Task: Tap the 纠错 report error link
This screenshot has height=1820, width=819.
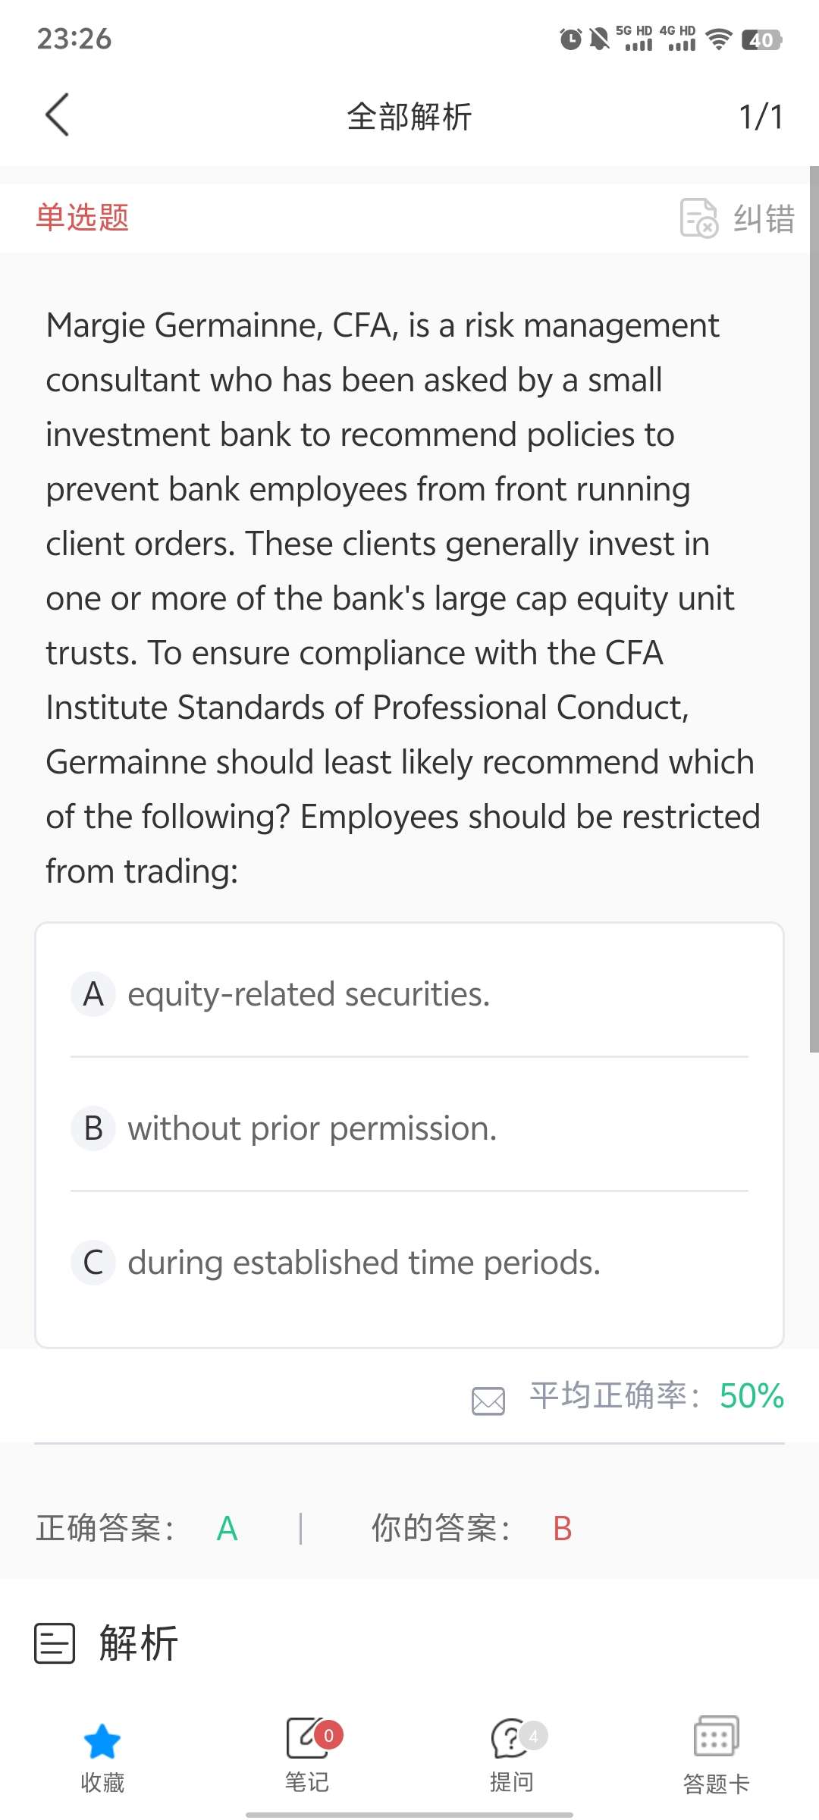Action: tap(764, 218)
